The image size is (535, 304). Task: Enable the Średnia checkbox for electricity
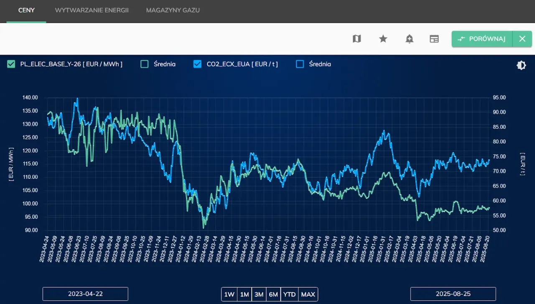[145, 64]
